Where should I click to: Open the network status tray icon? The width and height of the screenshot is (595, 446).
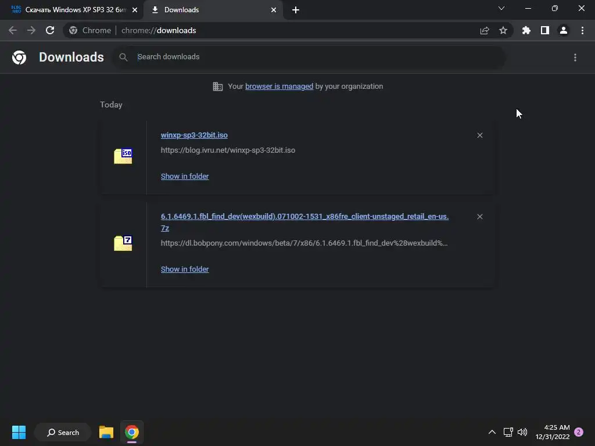pyautogui.click(x=508, y=432)
